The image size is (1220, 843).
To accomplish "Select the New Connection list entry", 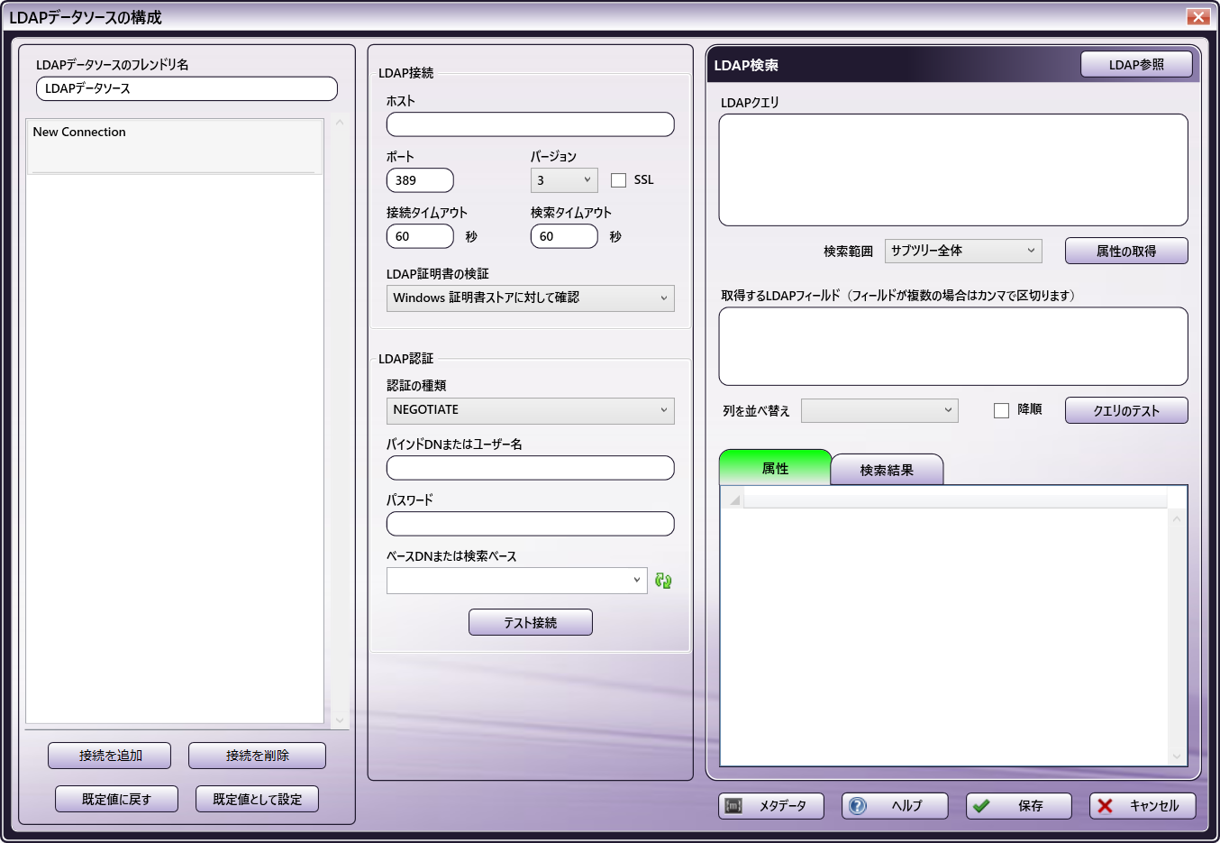I will point(175,145).
